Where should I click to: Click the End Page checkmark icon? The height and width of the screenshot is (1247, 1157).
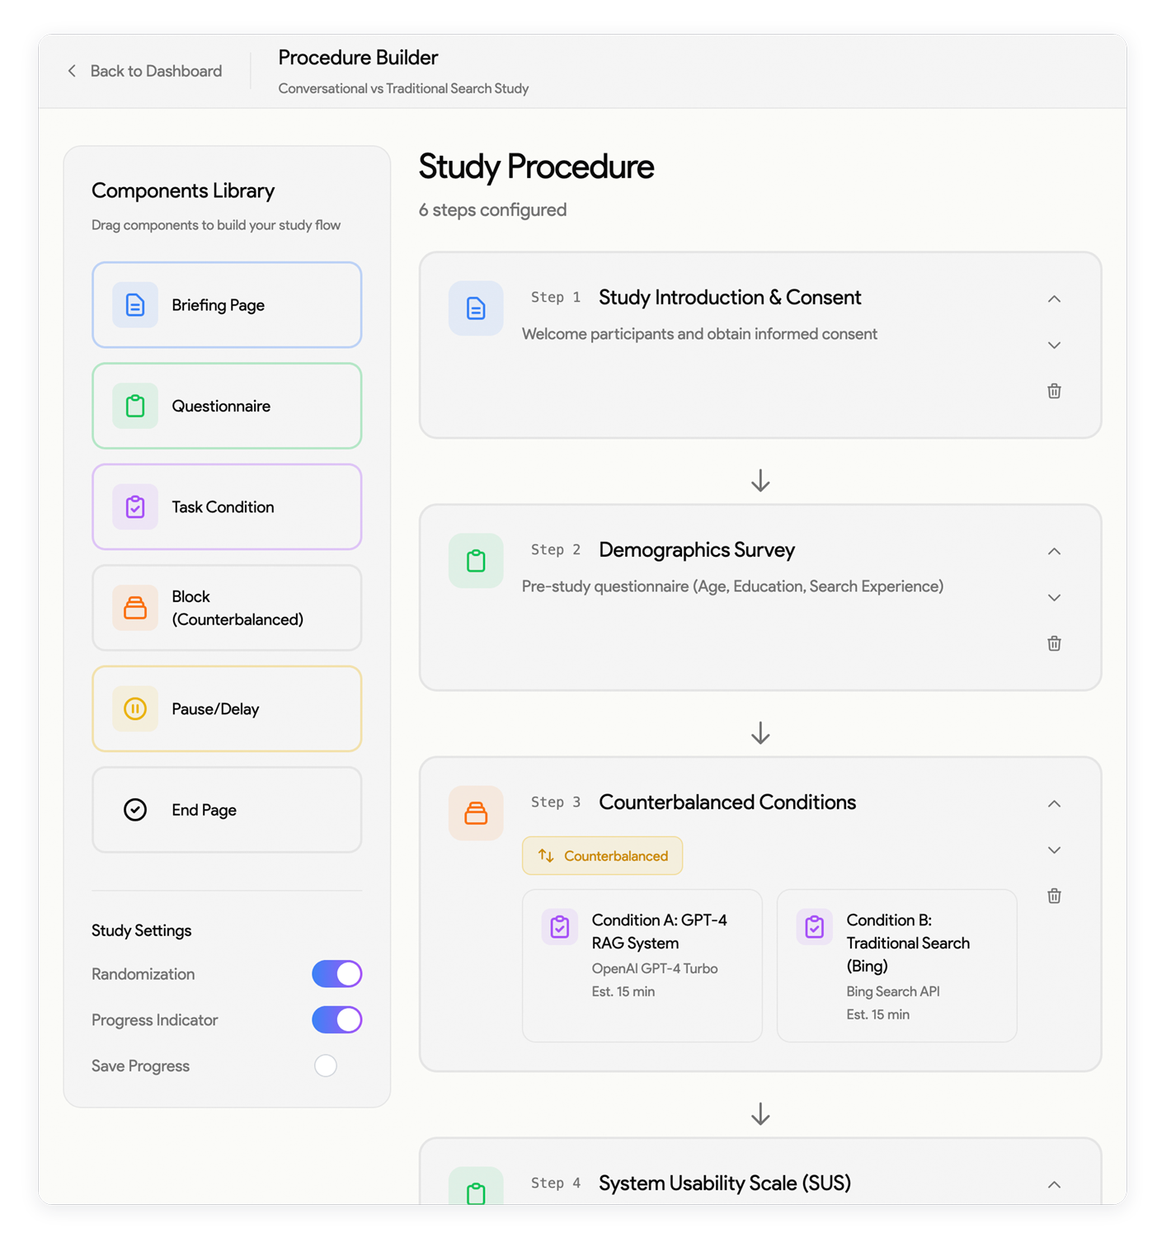click(x=135, y=810)
